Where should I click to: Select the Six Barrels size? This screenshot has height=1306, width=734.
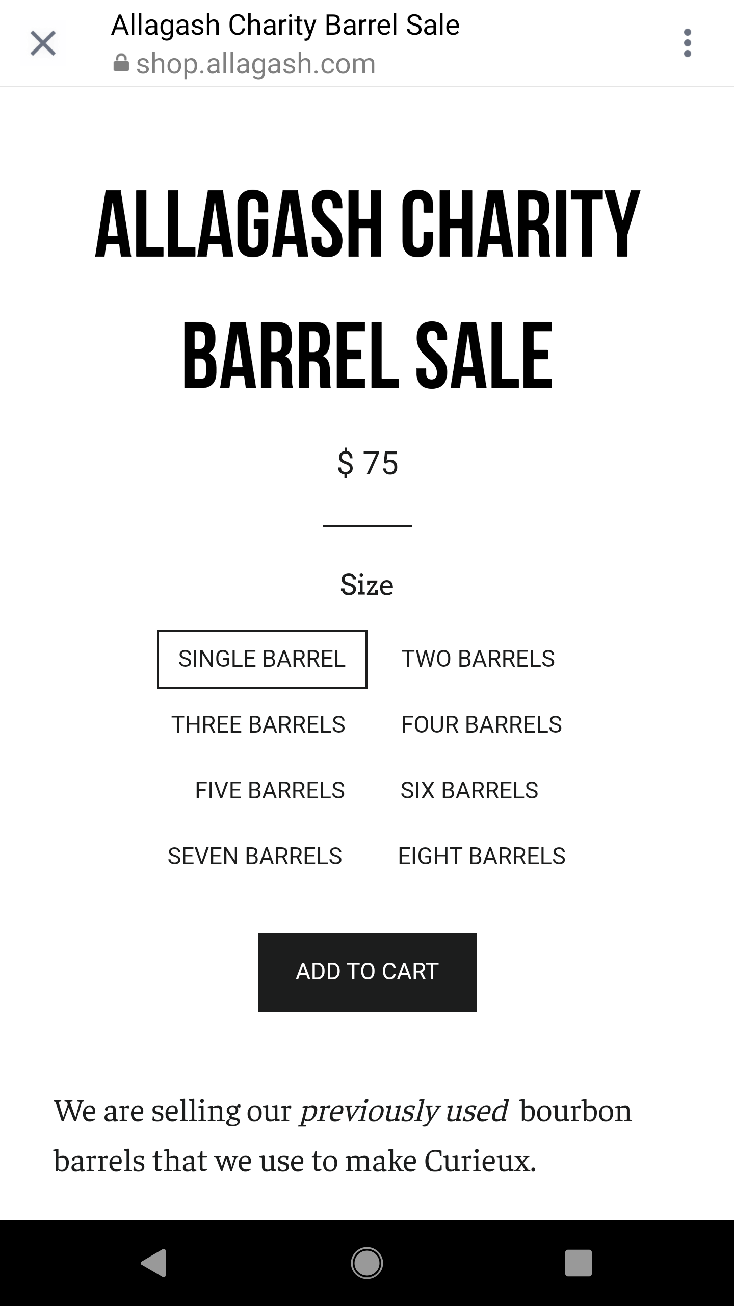pos(469,791)
